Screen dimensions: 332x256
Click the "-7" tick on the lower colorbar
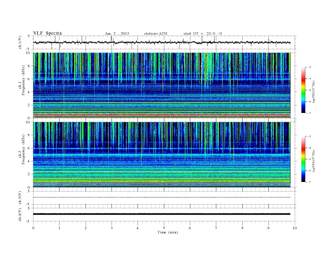[x=309, y=182]
